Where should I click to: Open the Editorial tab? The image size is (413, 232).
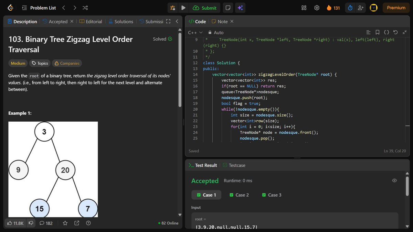91,21
